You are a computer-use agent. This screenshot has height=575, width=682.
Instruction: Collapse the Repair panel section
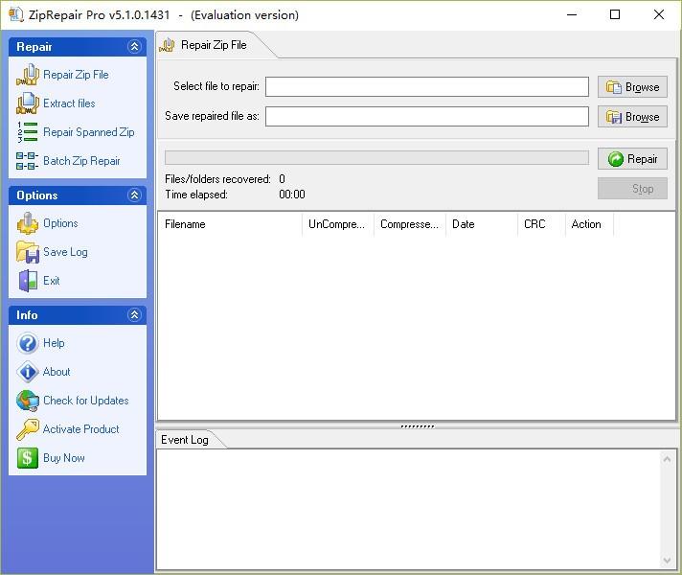pyautogui.click(x=134, y=47)
